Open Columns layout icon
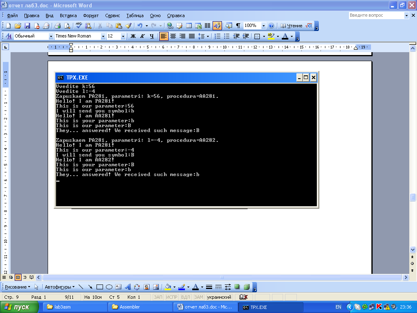This screenshot has height=313, width=417. [207, 26]
